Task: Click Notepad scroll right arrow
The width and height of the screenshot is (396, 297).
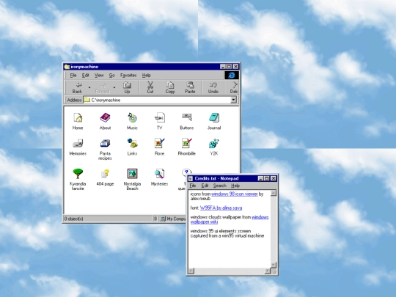Action: point(267,271)
